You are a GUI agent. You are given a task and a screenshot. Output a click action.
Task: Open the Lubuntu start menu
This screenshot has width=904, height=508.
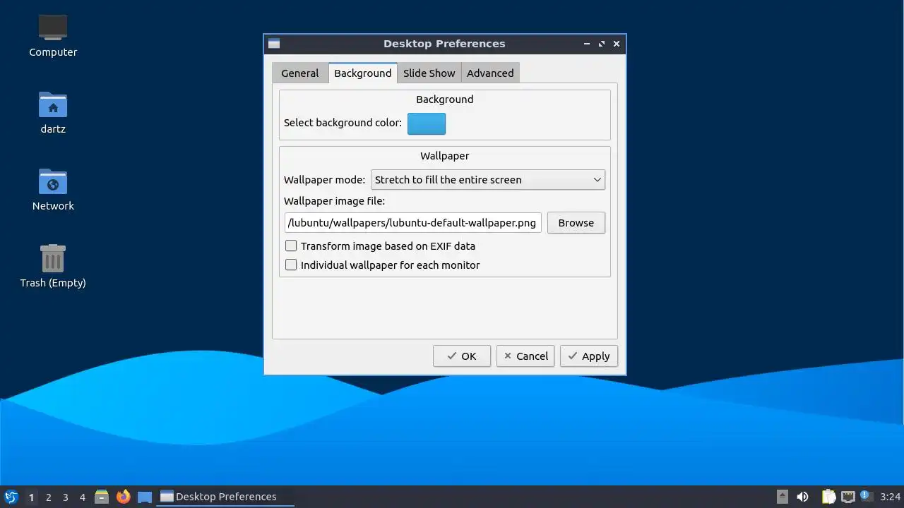point(11,497)
